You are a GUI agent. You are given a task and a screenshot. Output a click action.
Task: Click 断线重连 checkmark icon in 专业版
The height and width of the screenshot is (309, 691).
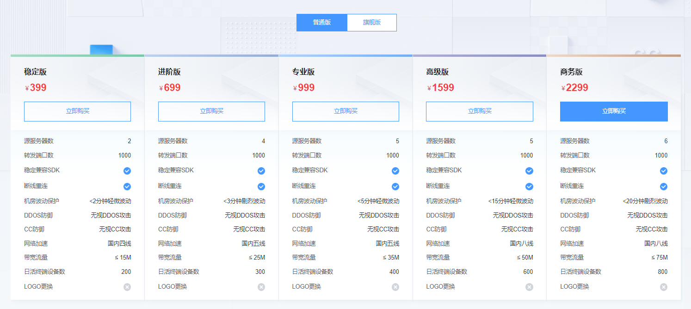click(x=395, y=187)
